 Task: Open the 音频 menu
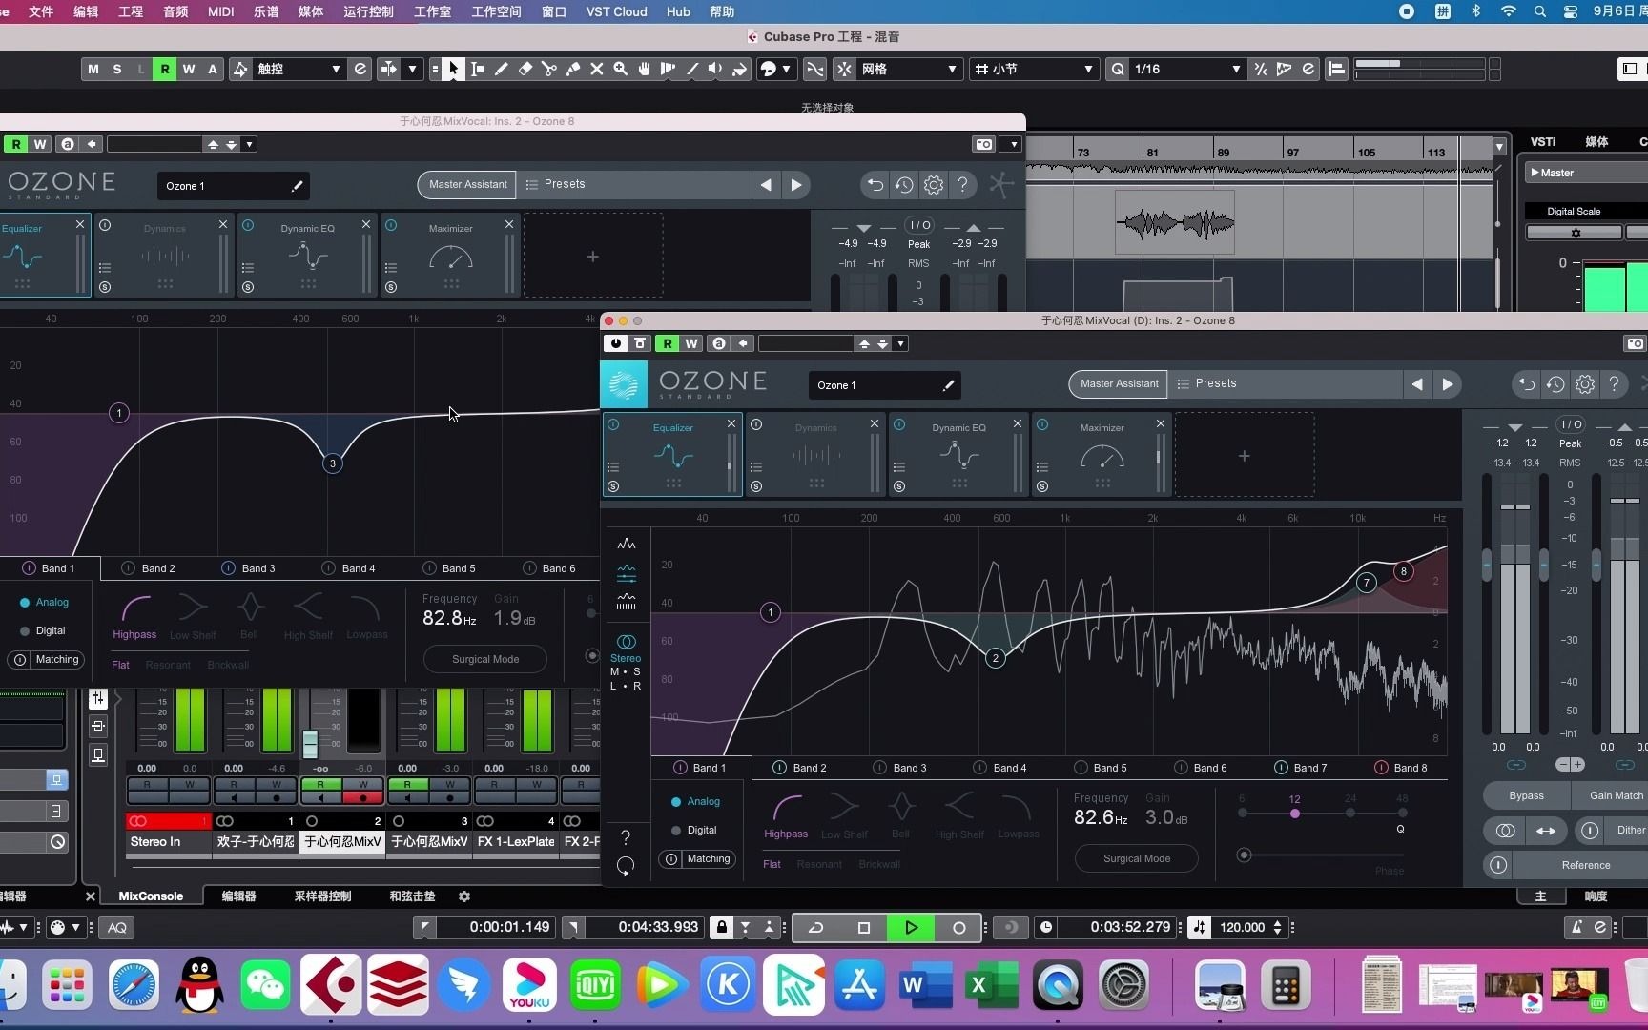pyautogui.click(x=175, y=11)
